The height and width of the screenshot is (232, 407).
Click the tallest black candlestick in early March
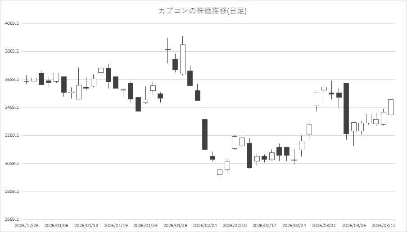tap(346, 108)
